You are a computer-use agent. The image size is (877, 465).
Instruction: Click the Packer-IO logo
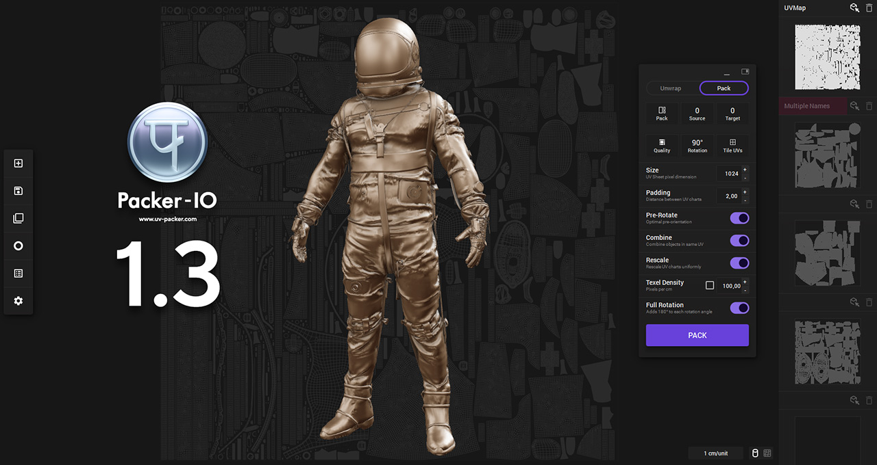pyautogui.click(x=167, y=144)
